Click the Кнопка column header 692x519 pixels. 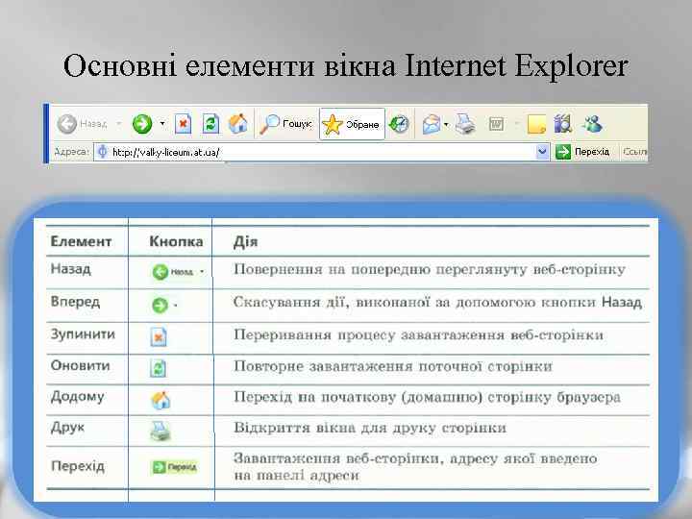(176, 241)
